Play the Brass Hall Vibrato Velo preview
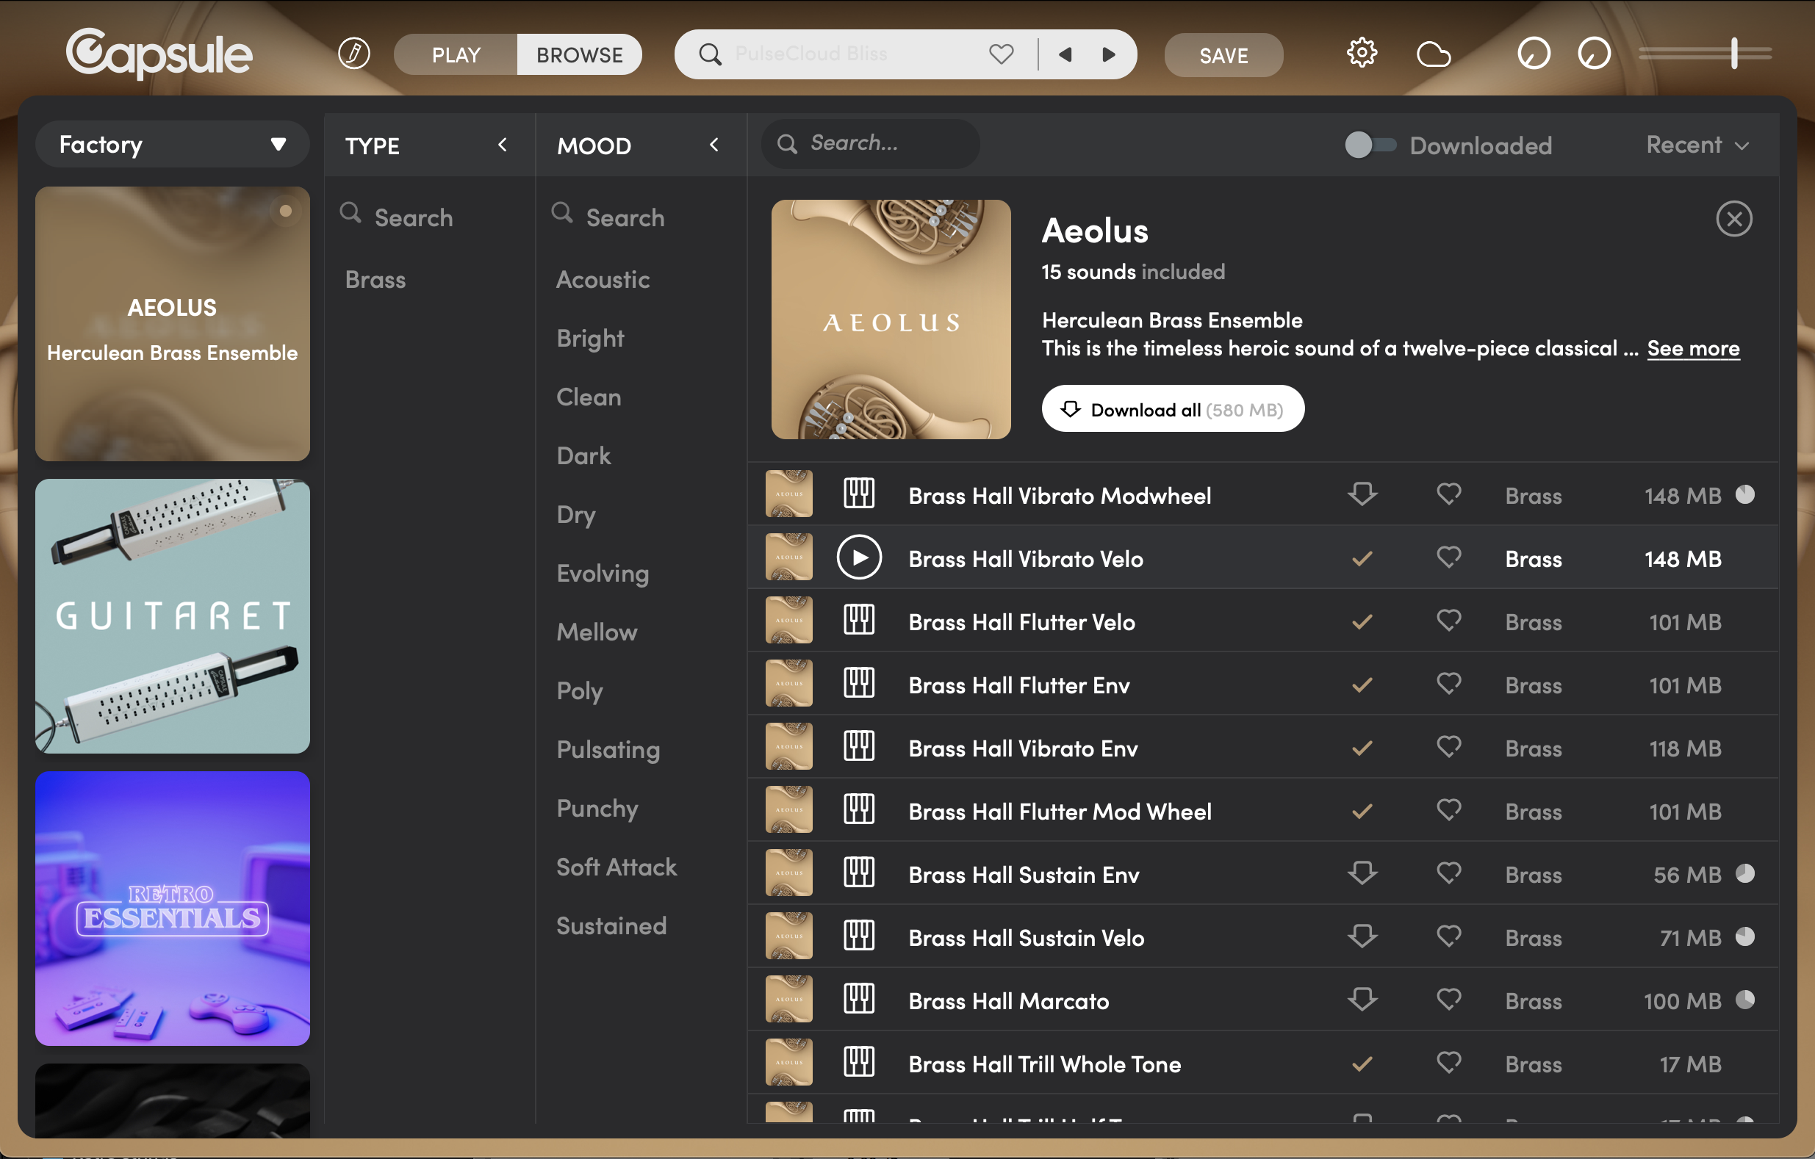 858,558
